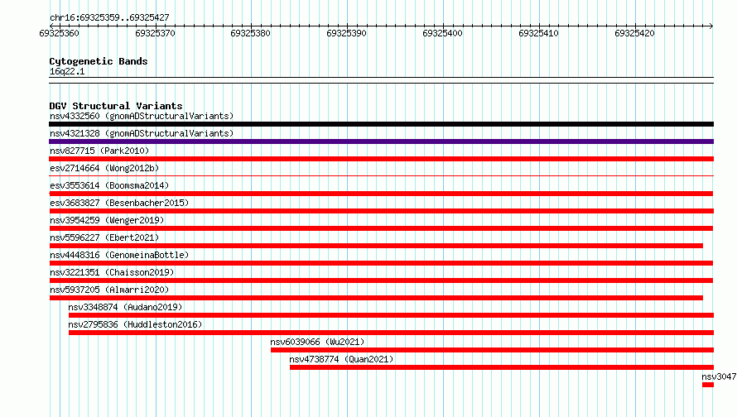Click ruler position 69325400

click(x=442, y=33)
